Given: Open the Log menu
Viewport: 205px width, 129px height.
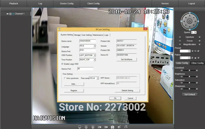Looking at the screenshot, I should [x=40, y=4].
